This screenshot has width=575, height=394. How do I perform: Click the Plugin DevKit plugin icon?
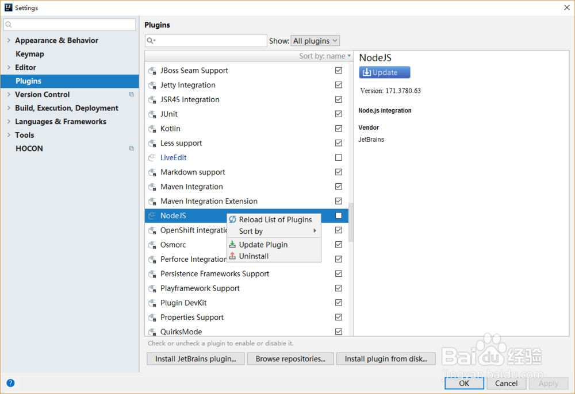(x=152, y=303)
